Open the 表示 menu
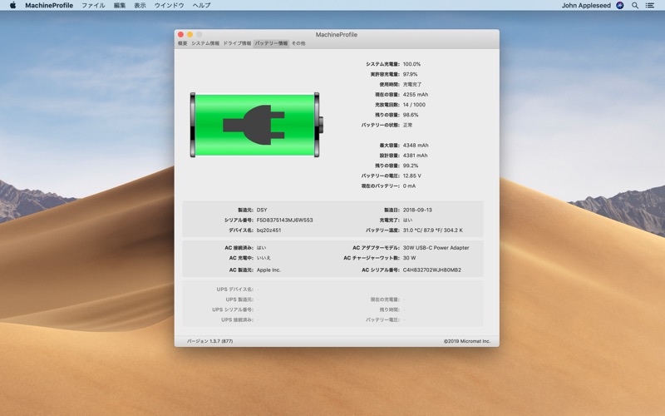The width and height of the screenshot is (665, 416). [x=140, y=6]
